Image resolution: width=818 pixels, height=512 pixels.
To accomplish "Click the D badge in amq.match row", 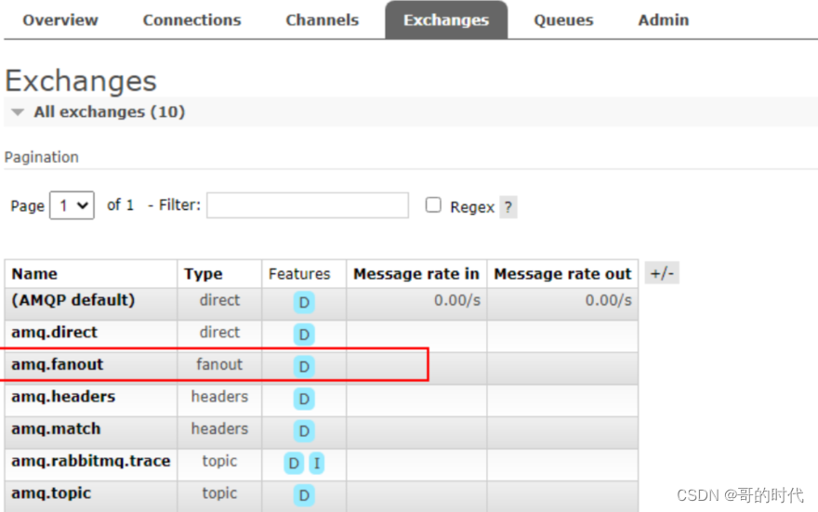I will click(304, 432).
